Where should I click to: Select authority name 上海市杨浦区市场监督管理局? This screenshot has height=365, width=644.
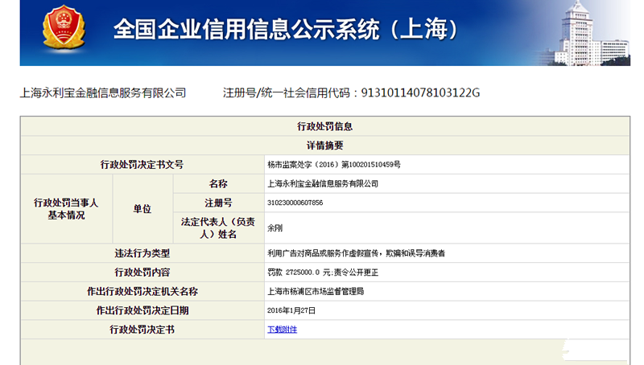316,291
